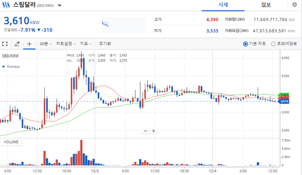Zoom out chart with minus button
Screen dimensions: 302x175
pos(146,131)
